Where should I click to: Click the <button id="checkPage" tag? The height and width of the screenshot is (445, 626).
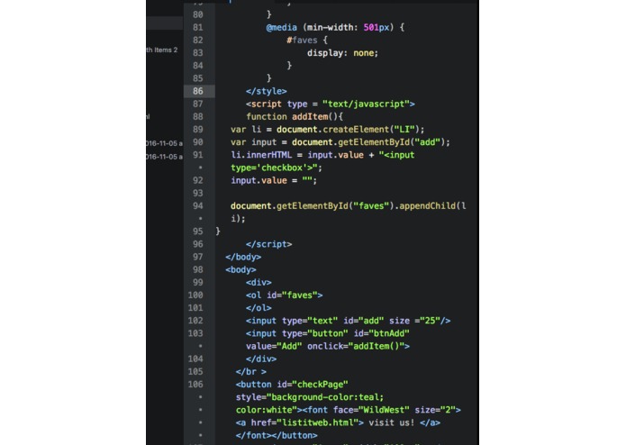[x=292, y=385]
